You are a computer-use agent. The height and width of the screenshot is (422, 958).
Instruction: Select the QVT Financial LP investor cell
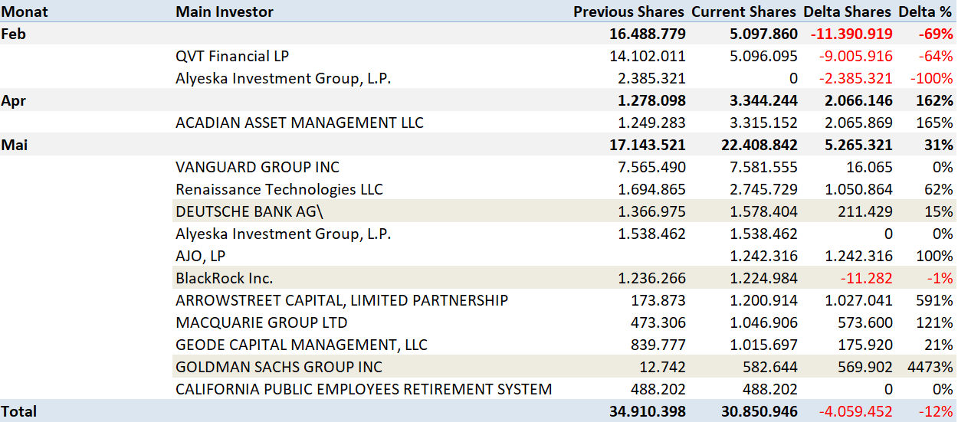[232, 56]
